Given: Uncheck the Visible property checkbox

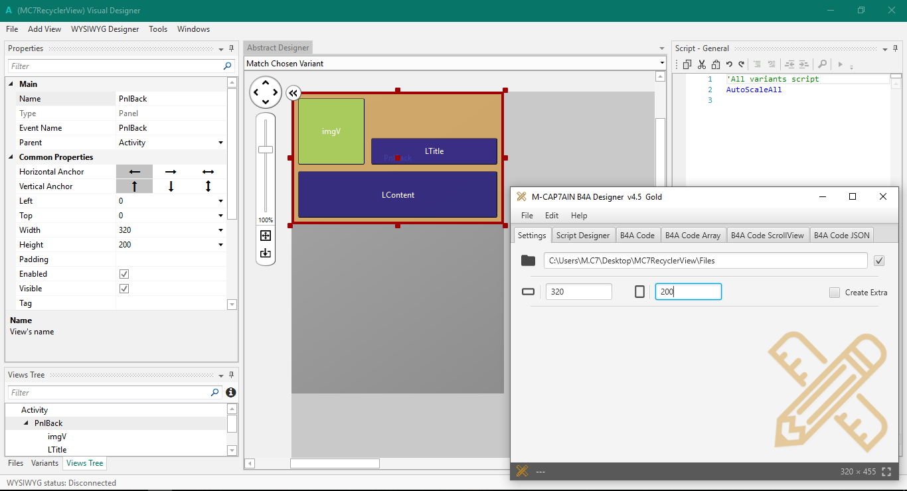Looking at the screenshot, I should [x=124, y=289].
